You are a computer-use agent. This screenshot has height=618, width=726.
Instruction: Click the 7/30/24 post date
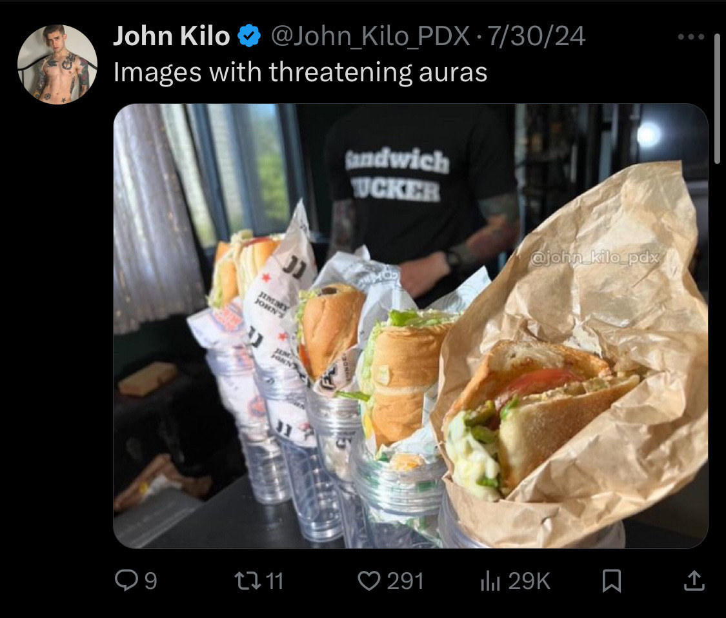(x=536, y=37)
